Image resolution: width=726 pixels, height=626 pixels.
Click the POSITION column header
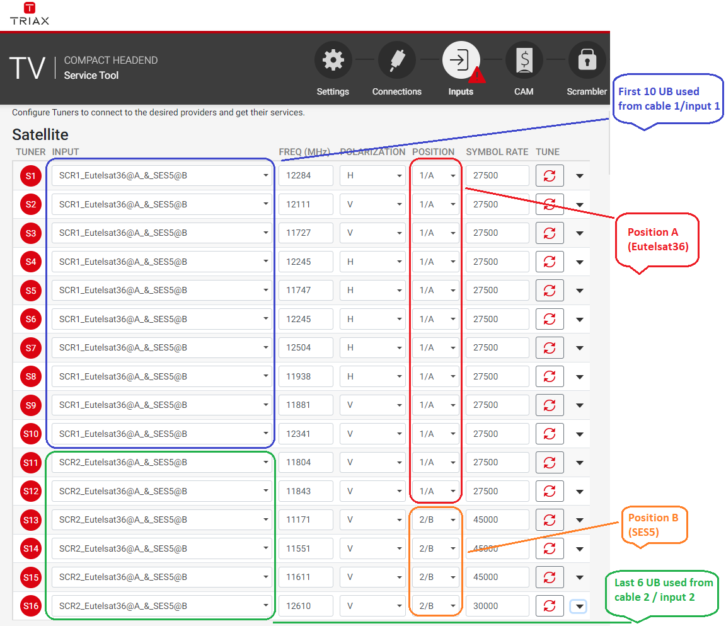coord(434,152)
